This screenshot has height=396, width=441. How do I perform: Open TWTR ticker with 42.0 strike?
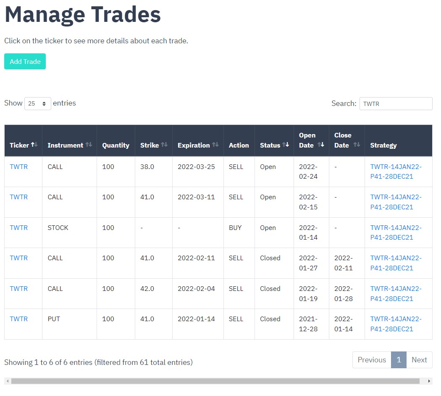[x=19, y=289]
